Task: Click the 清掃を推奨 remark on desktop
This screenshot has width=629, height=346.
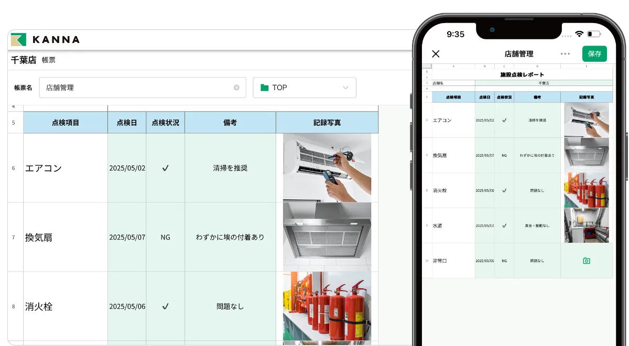Action: [x=230, y=168]
